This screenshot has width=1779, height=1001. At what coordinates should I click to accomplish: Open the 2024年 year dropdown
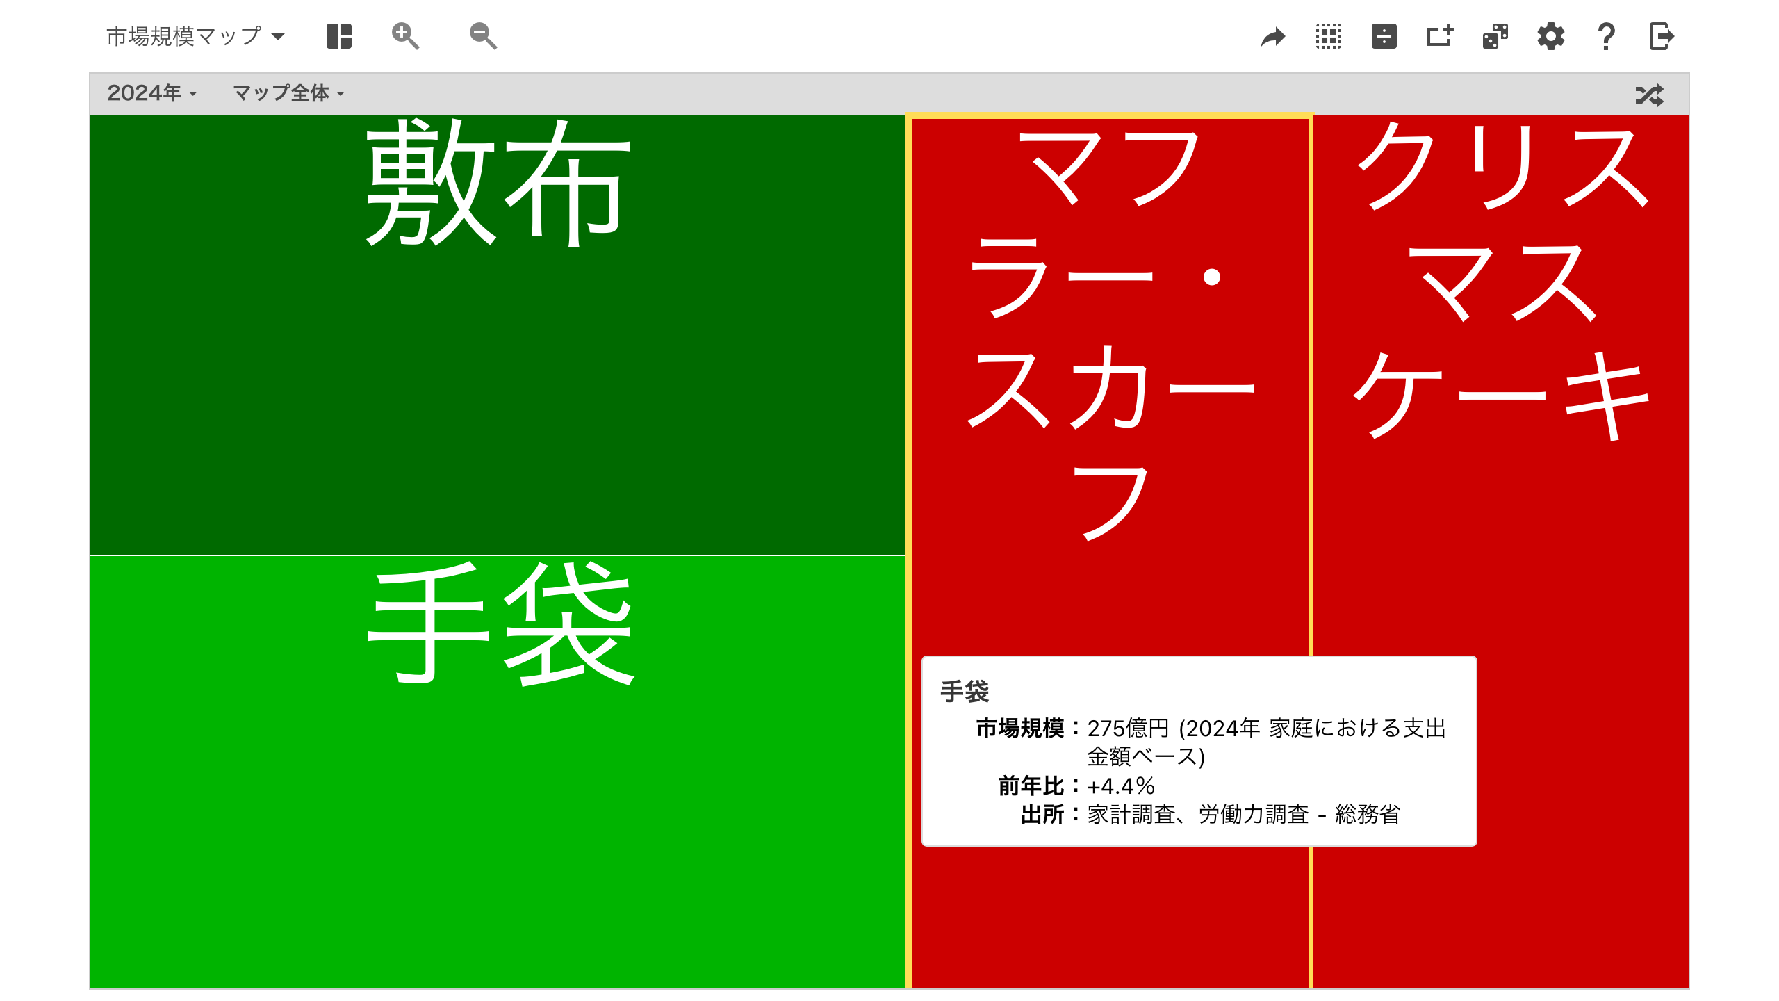point(151,93)
